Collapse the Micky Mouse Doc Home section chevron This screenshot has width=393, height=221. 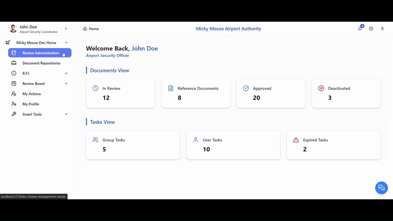click(66, 43)
